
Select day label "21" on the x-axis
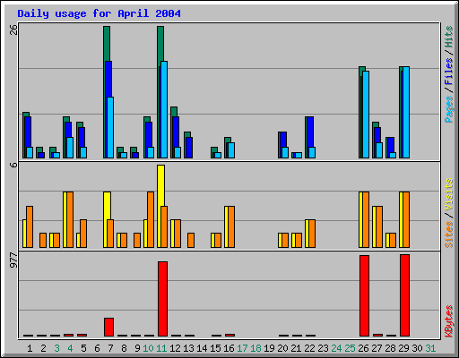click(296, 348)
